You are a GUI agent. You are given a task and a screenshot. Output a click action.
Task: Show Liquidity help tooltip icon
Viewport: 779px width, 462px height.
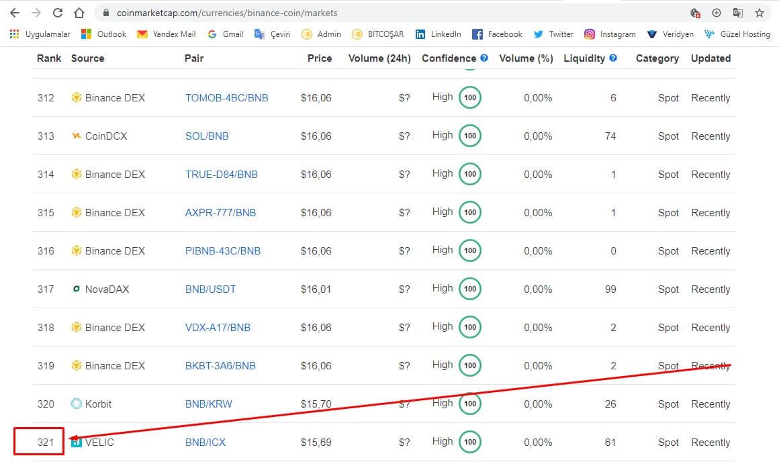tap(613, 58)
